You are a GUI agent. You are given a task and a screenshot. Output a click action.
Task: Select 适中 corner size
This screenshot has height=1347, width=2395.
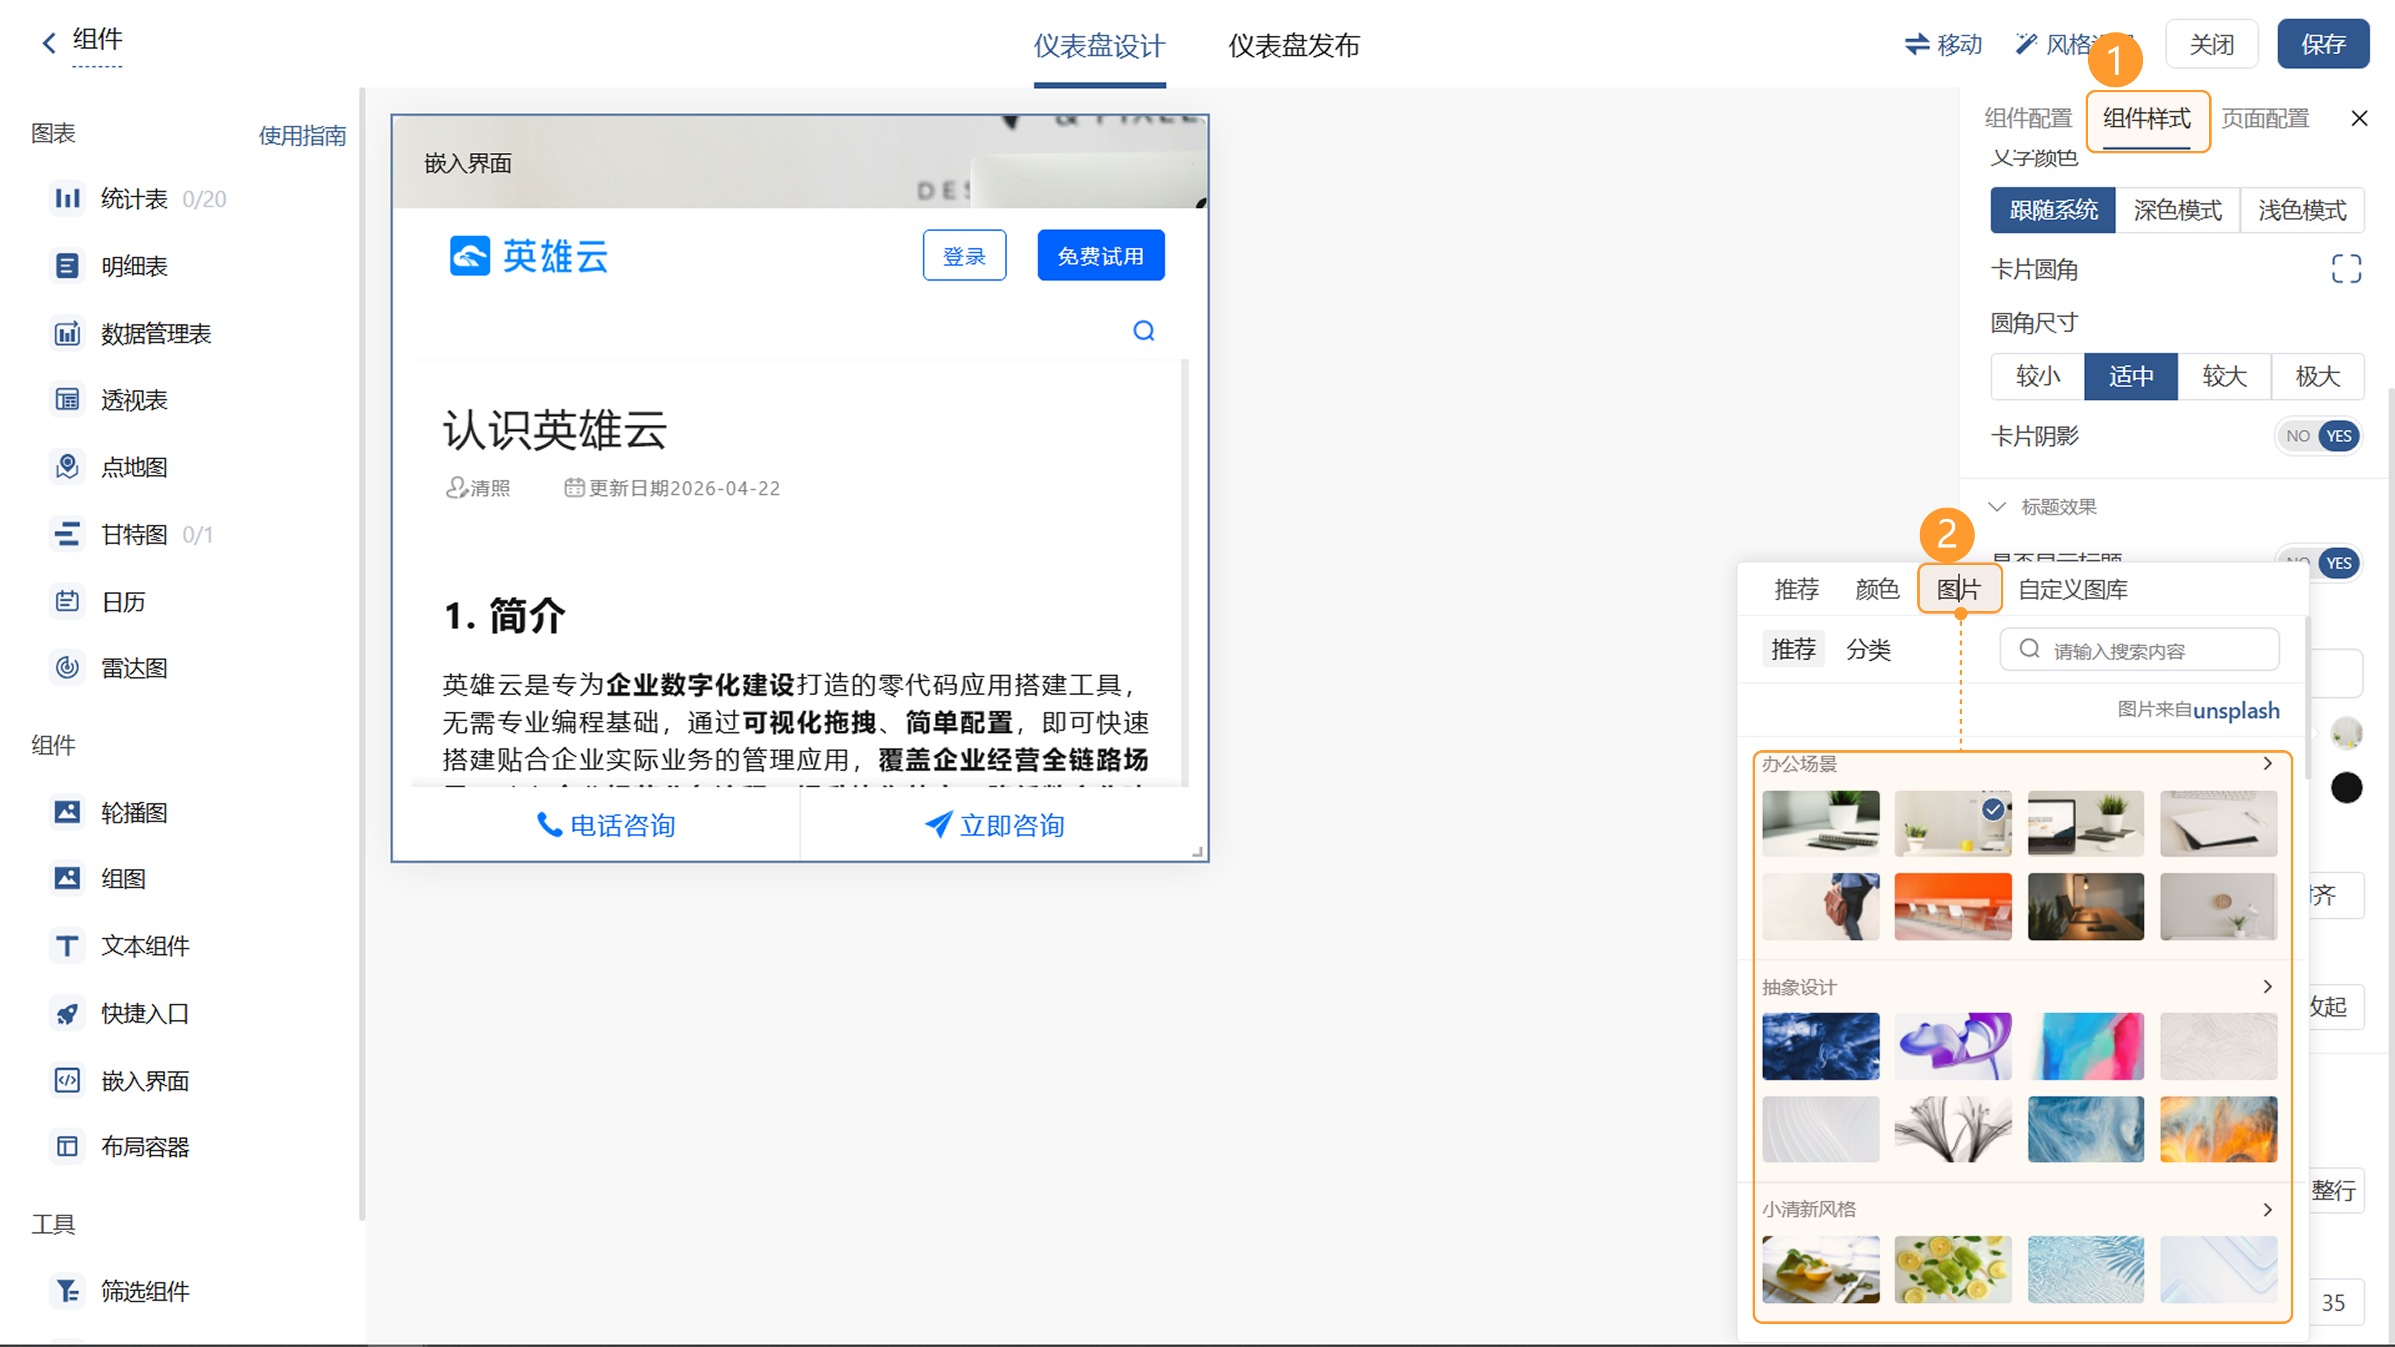[x=2131, y=377]
